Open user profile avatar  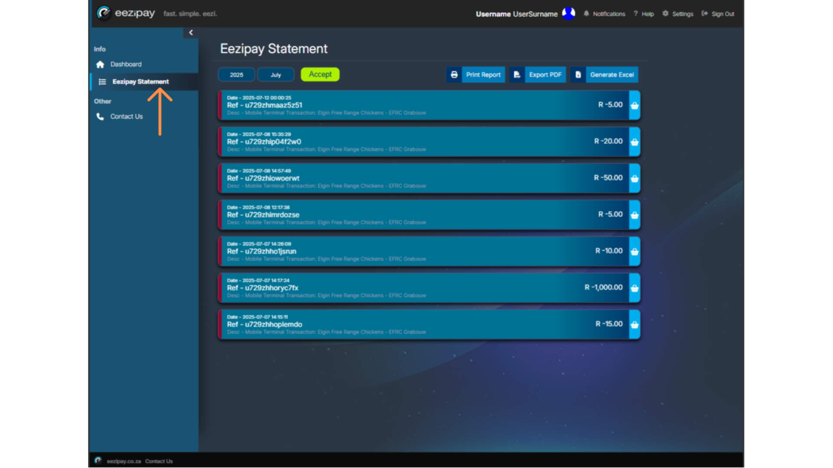pyautogui.click(x=568, y=13)
